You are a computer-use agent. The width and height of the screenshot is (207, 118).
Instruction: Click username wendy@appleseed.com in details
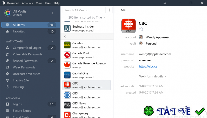pyautogui.click(x=155, y=54)
